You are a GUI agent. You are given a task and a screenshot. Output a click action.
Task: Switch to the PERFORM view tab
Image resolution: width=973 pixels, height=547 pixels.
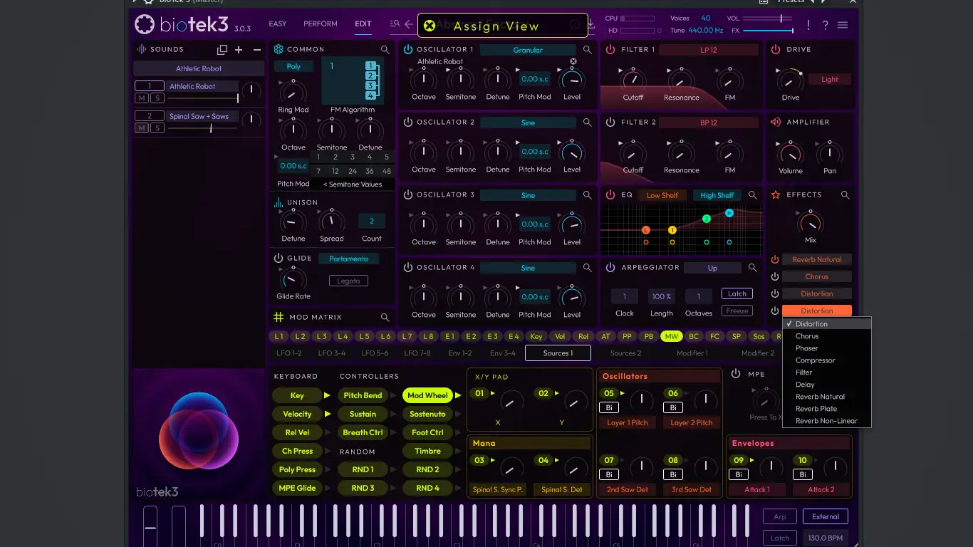(x=321, y=24)
